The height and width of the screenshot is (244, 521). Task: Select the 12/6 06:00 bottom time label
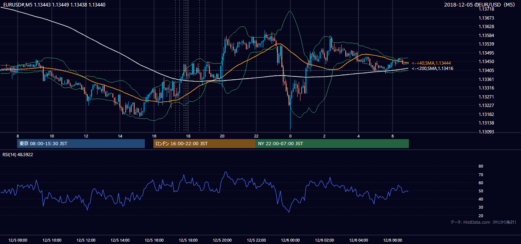(393, 240)
